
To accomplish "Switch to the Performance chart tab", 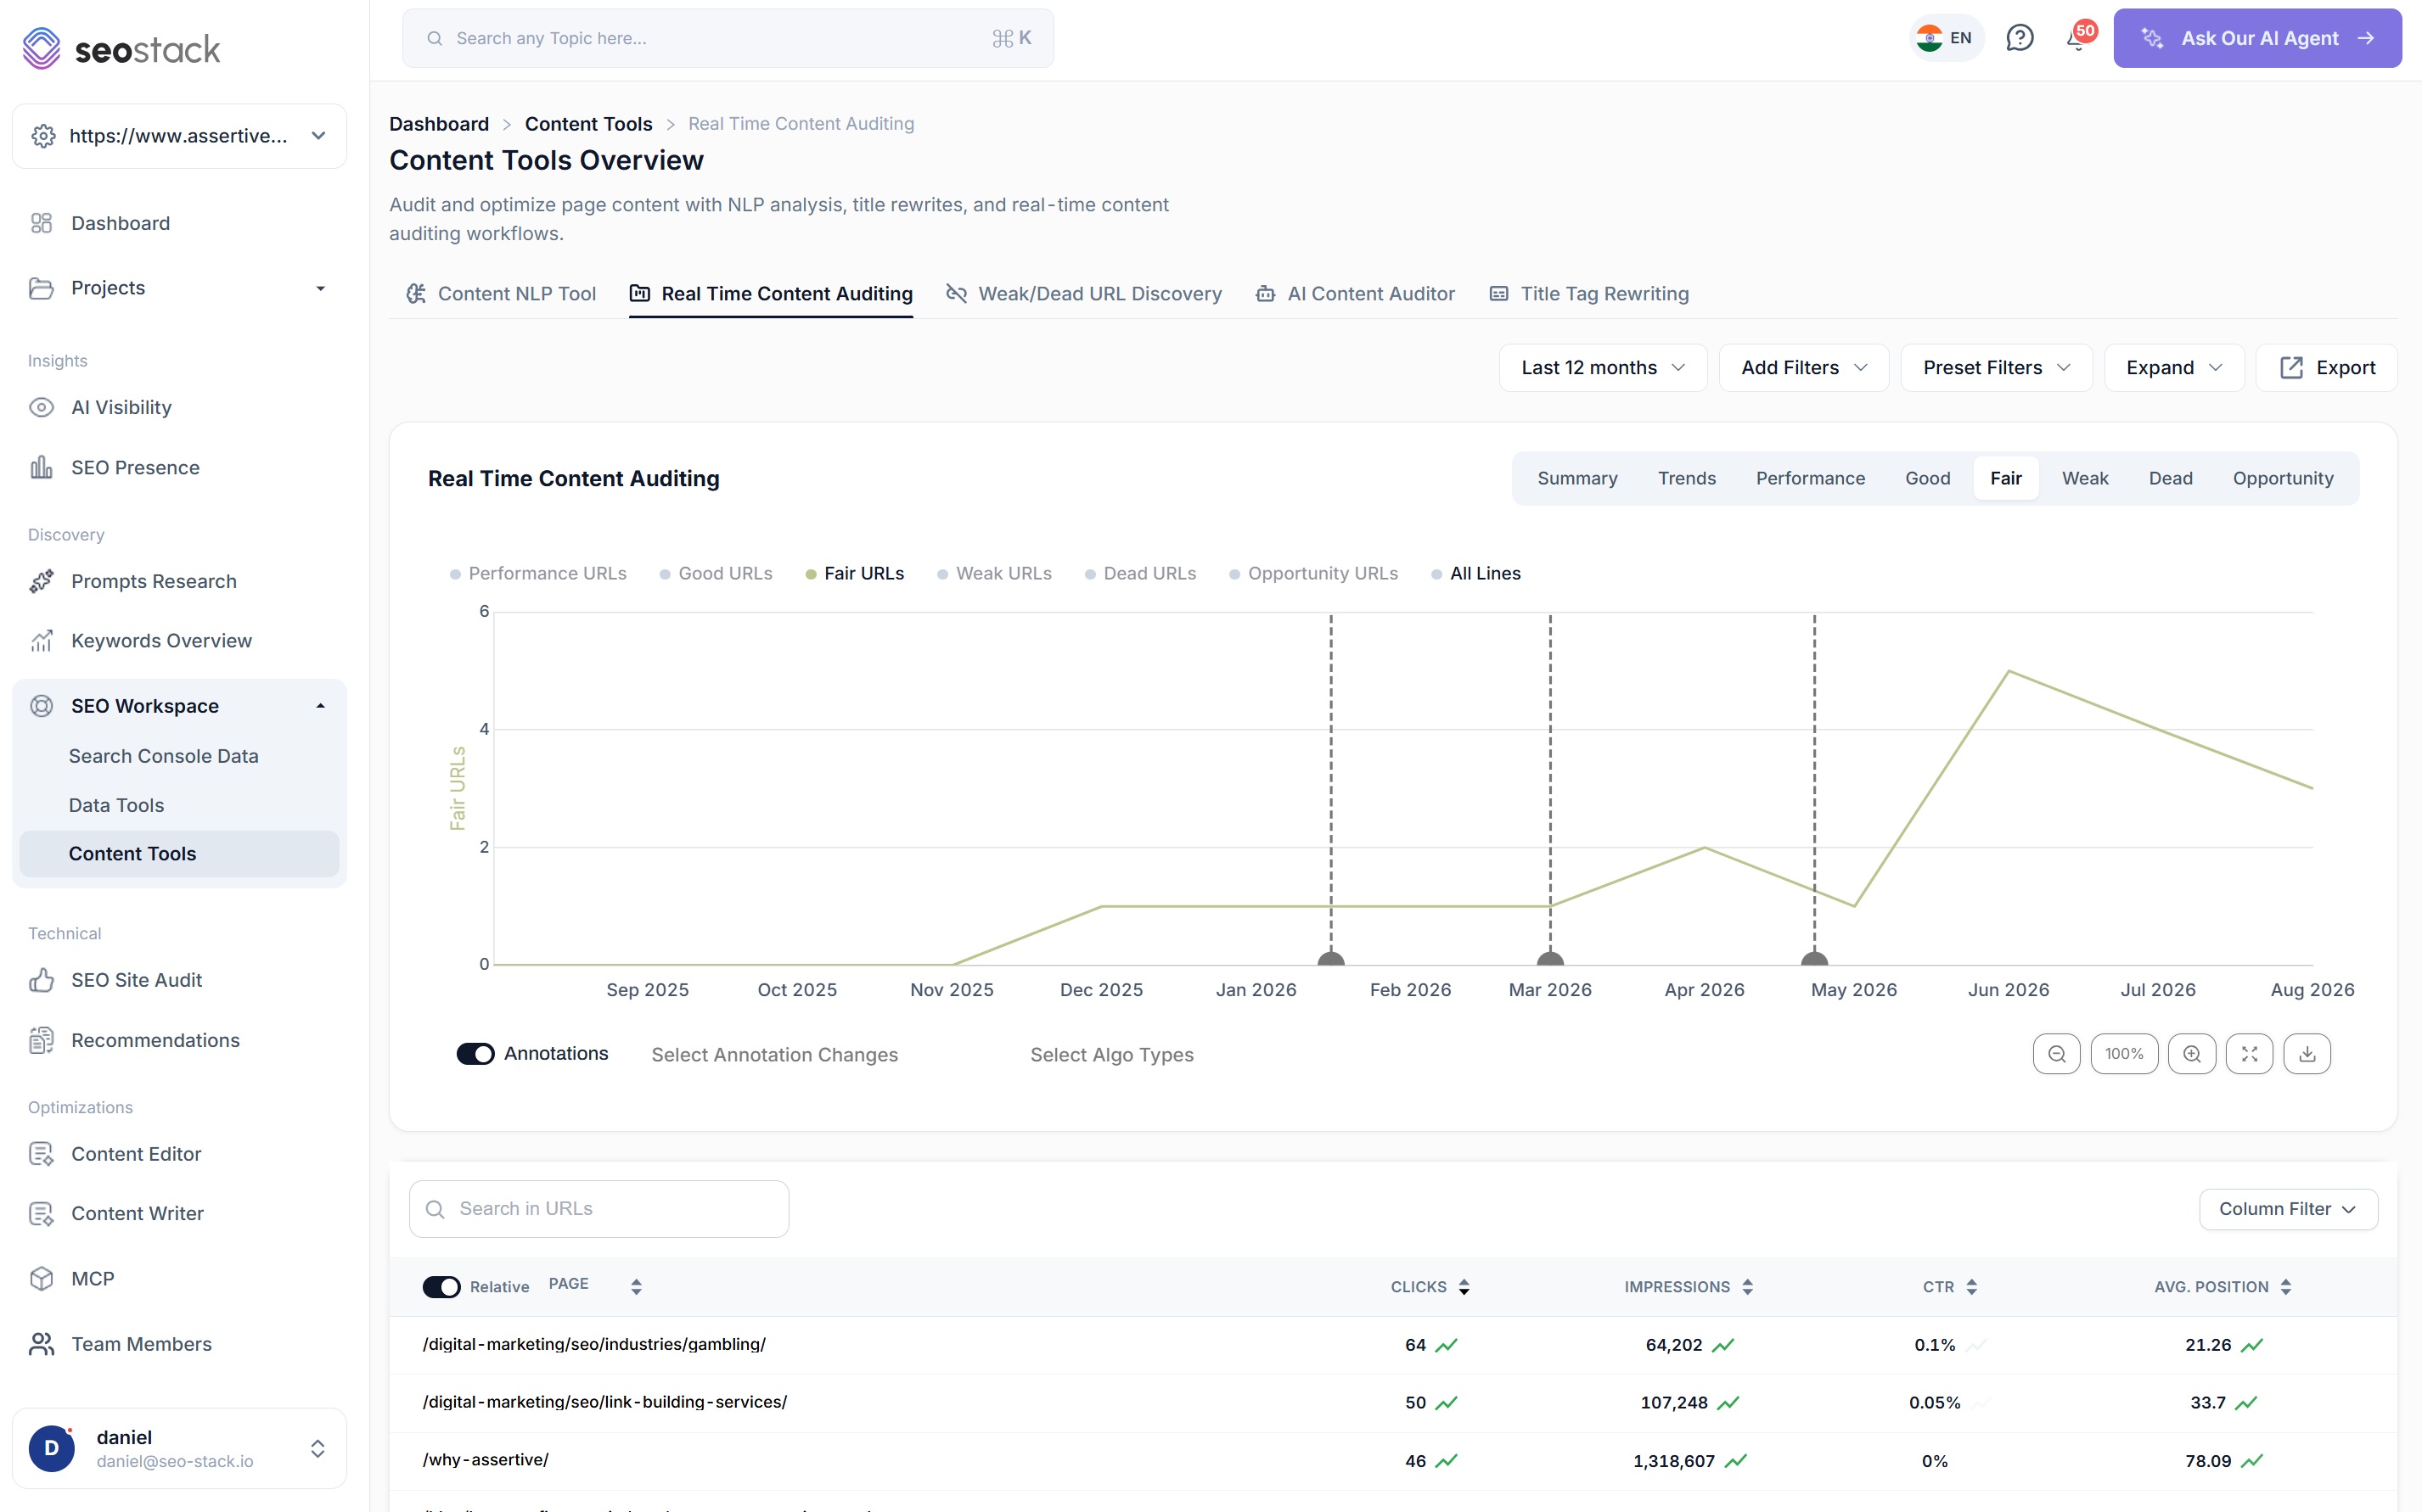I will point(1810,478).
